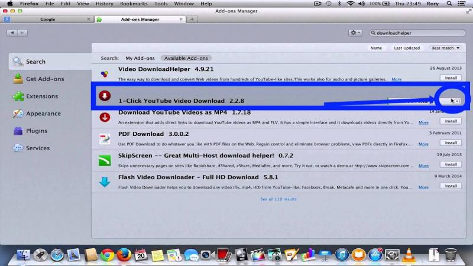Viewport: 473px width, 266px height.
Task: Install Video DownloadHelper
Action: [451, 78]
